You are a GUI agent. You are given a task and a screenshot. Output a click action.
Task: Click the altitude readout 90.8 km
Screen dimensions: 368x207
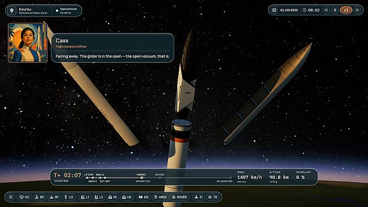point(279,178)
